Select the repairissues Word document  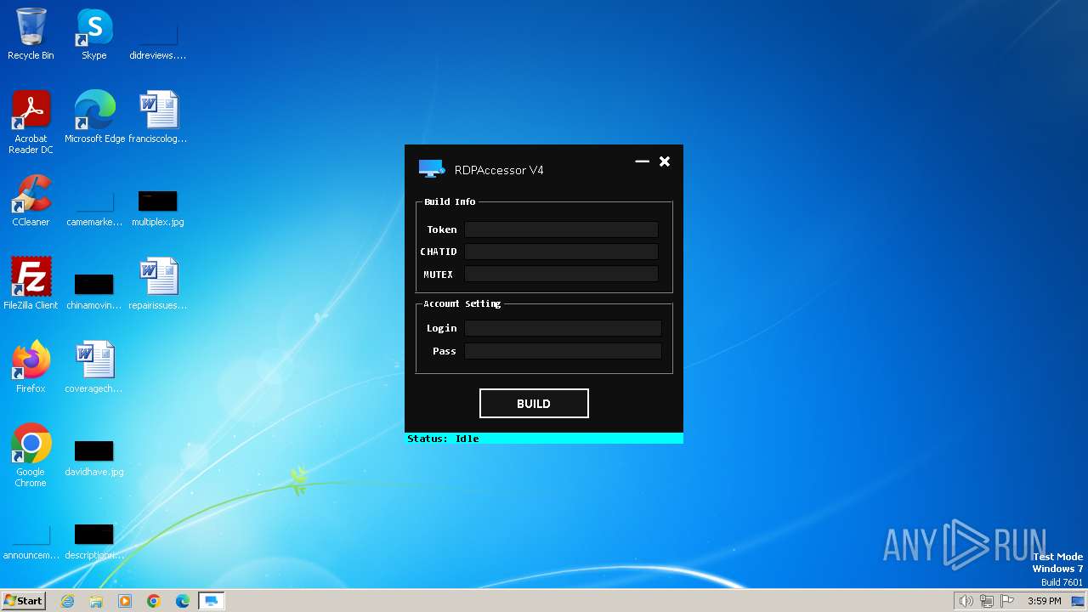158,285
